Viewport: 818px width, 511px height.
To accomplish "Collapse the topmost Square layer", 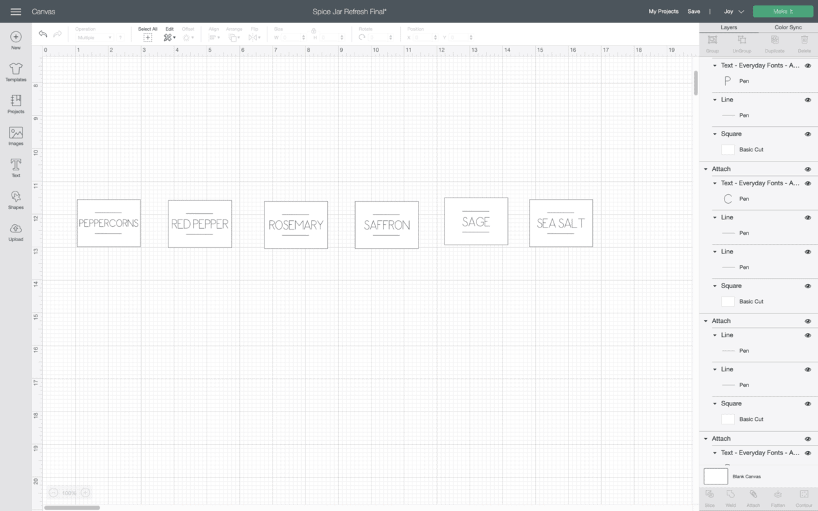I will (x=714, y=134).
